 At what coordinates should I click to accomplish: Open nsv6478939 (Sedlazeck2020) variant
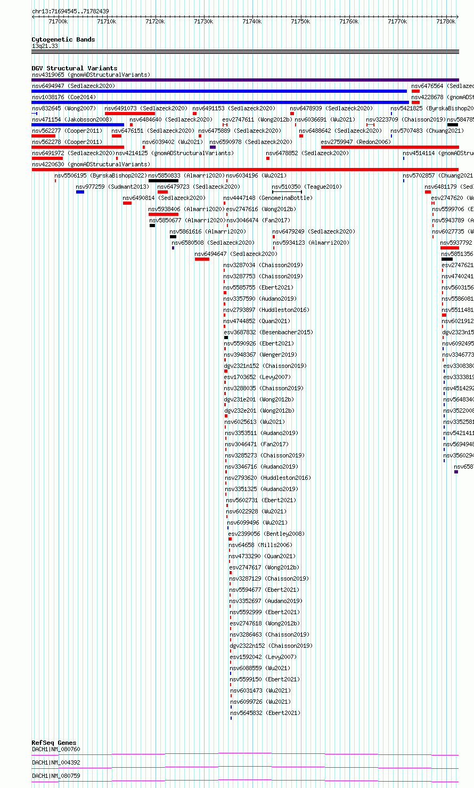point(331,108)
